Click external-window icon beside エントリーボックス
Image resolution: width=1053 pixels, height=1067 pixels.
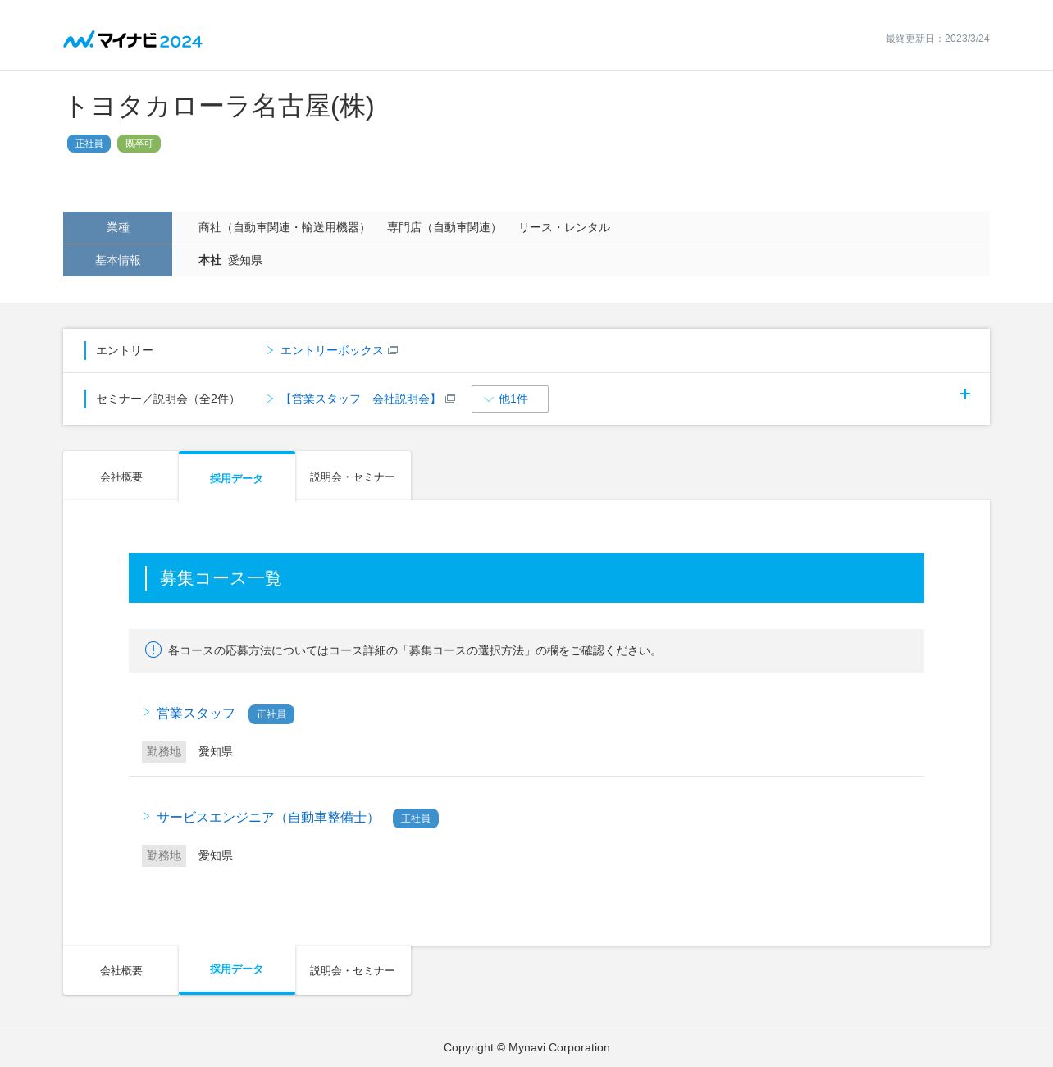[x=393, y=350]
